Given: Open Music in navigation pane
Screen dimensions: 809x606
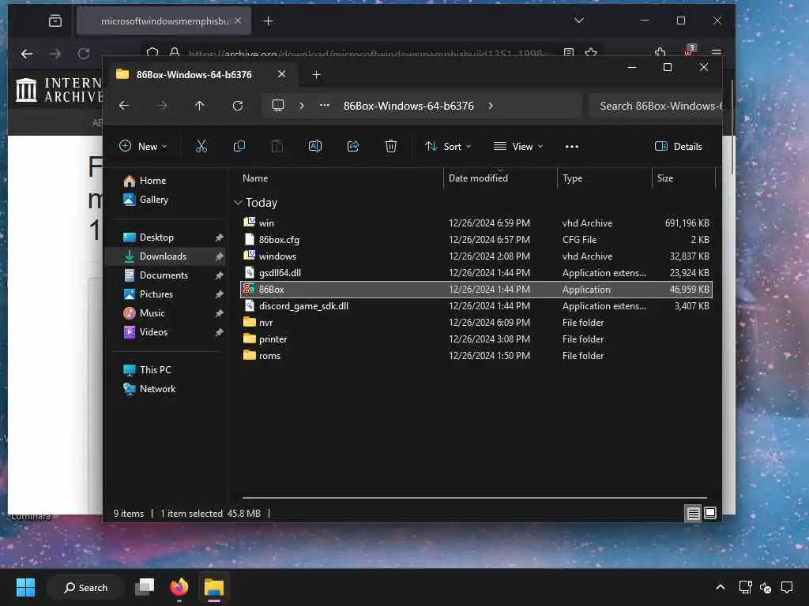Looking at the screenshot, I should [x=152, y=312].
